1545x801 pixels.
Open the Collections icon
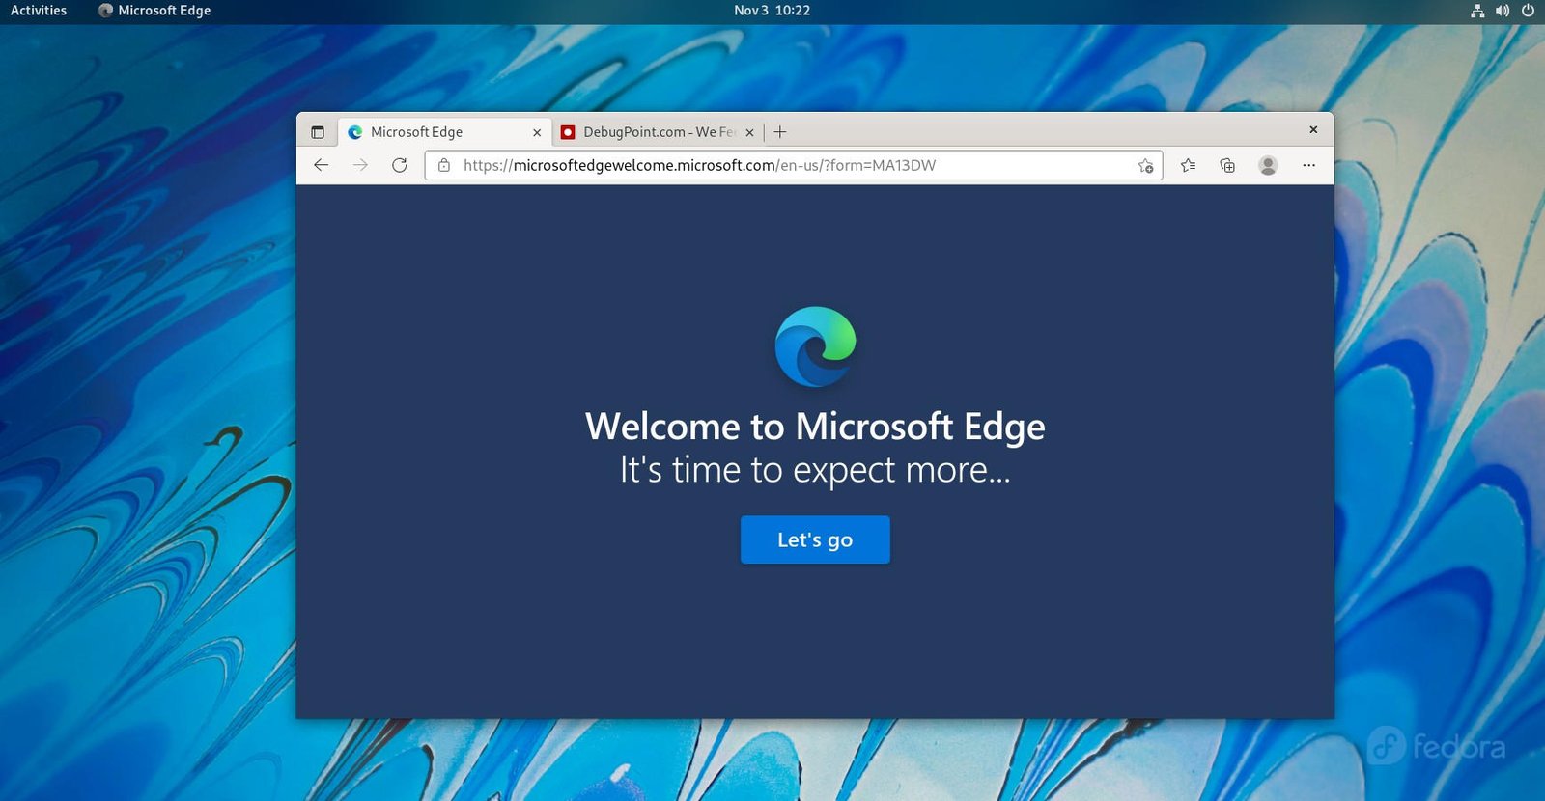click(1227, 165)
